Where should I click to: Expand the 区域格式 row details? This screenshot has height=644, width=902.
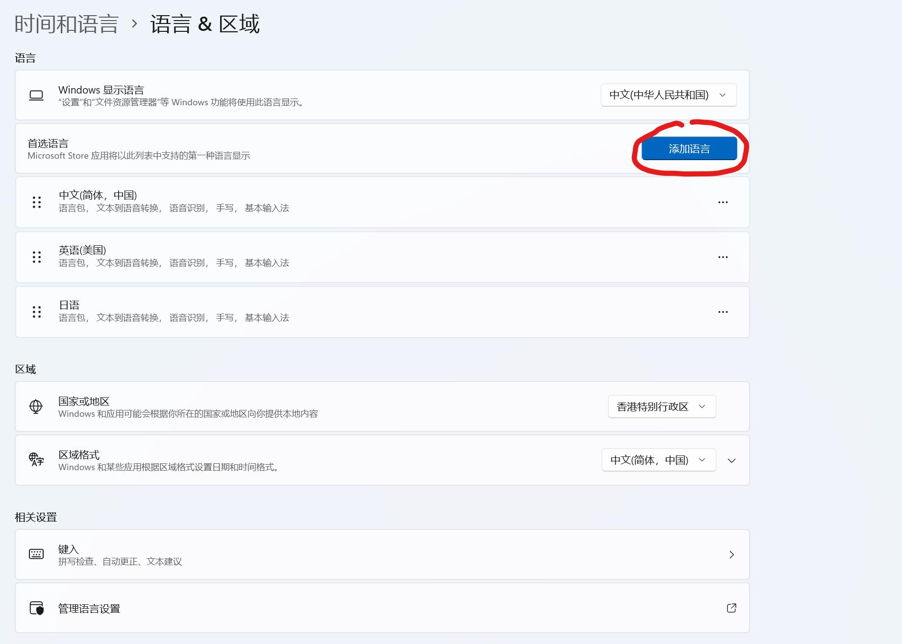coord(731,460)
